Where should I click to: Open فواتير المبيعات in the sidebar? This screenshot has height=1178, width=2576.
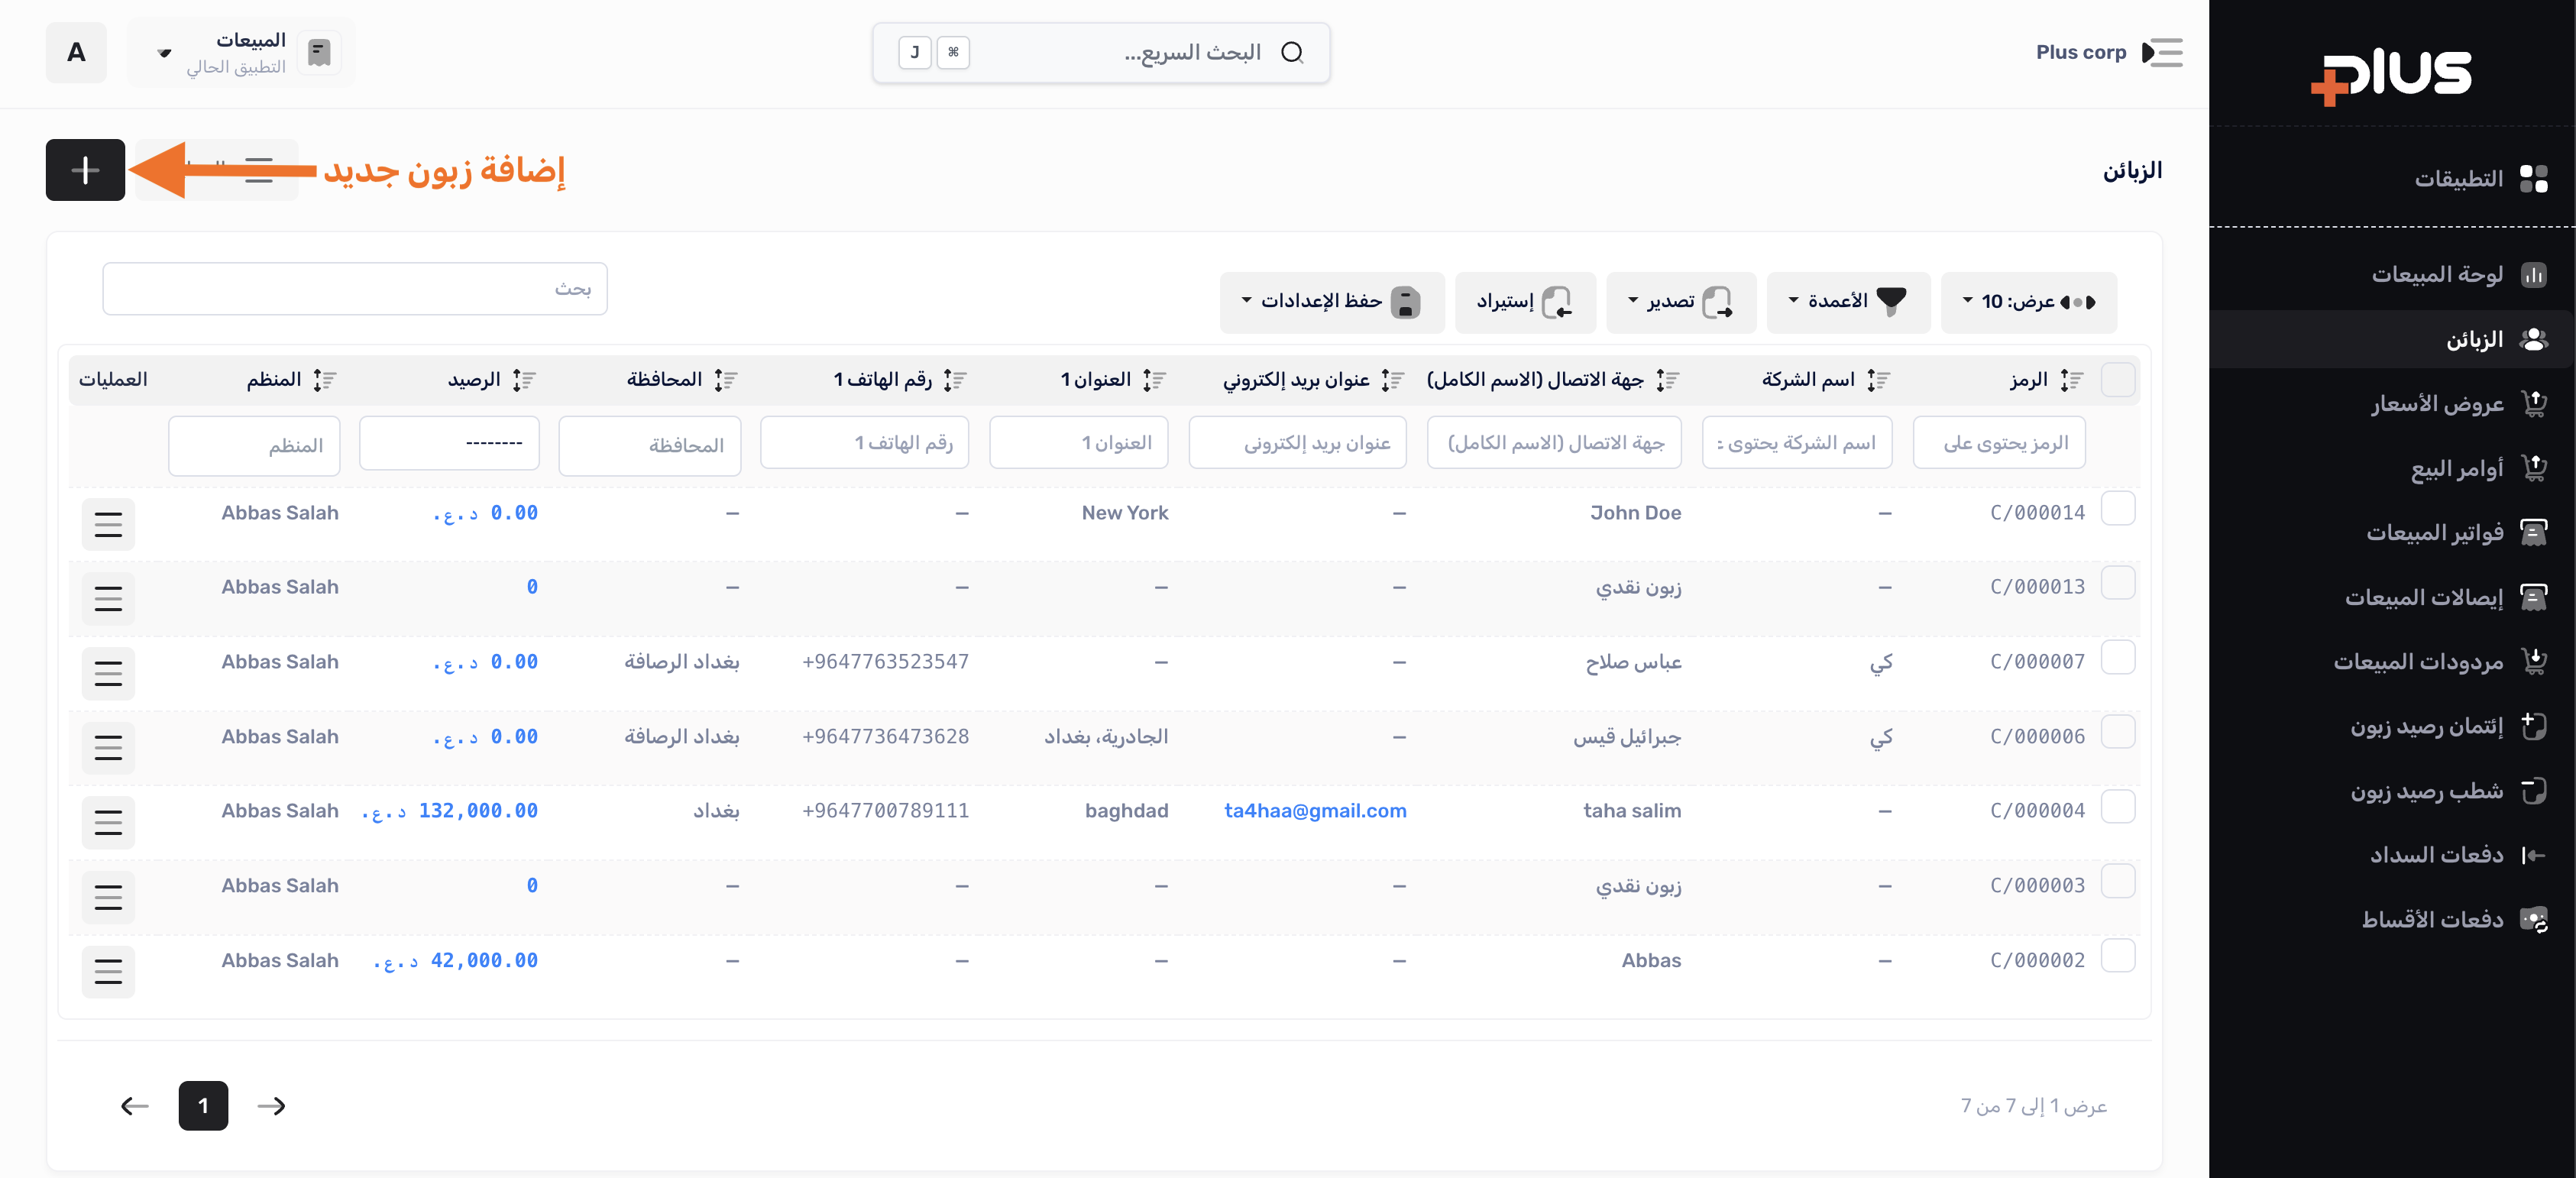(x=2434, y=533)
